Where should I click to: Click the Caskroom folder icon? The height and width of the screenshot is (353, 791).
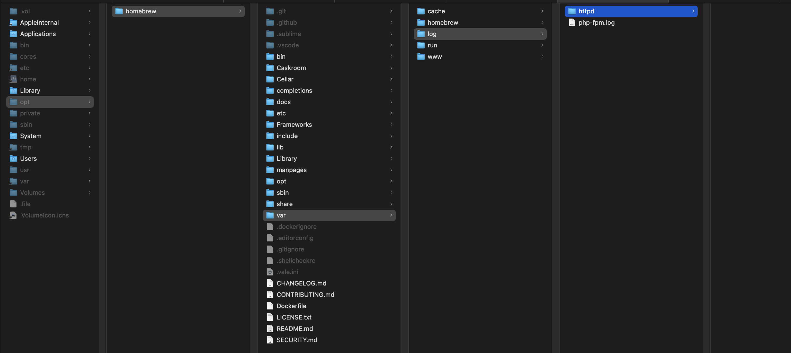[x=270, y=68]
